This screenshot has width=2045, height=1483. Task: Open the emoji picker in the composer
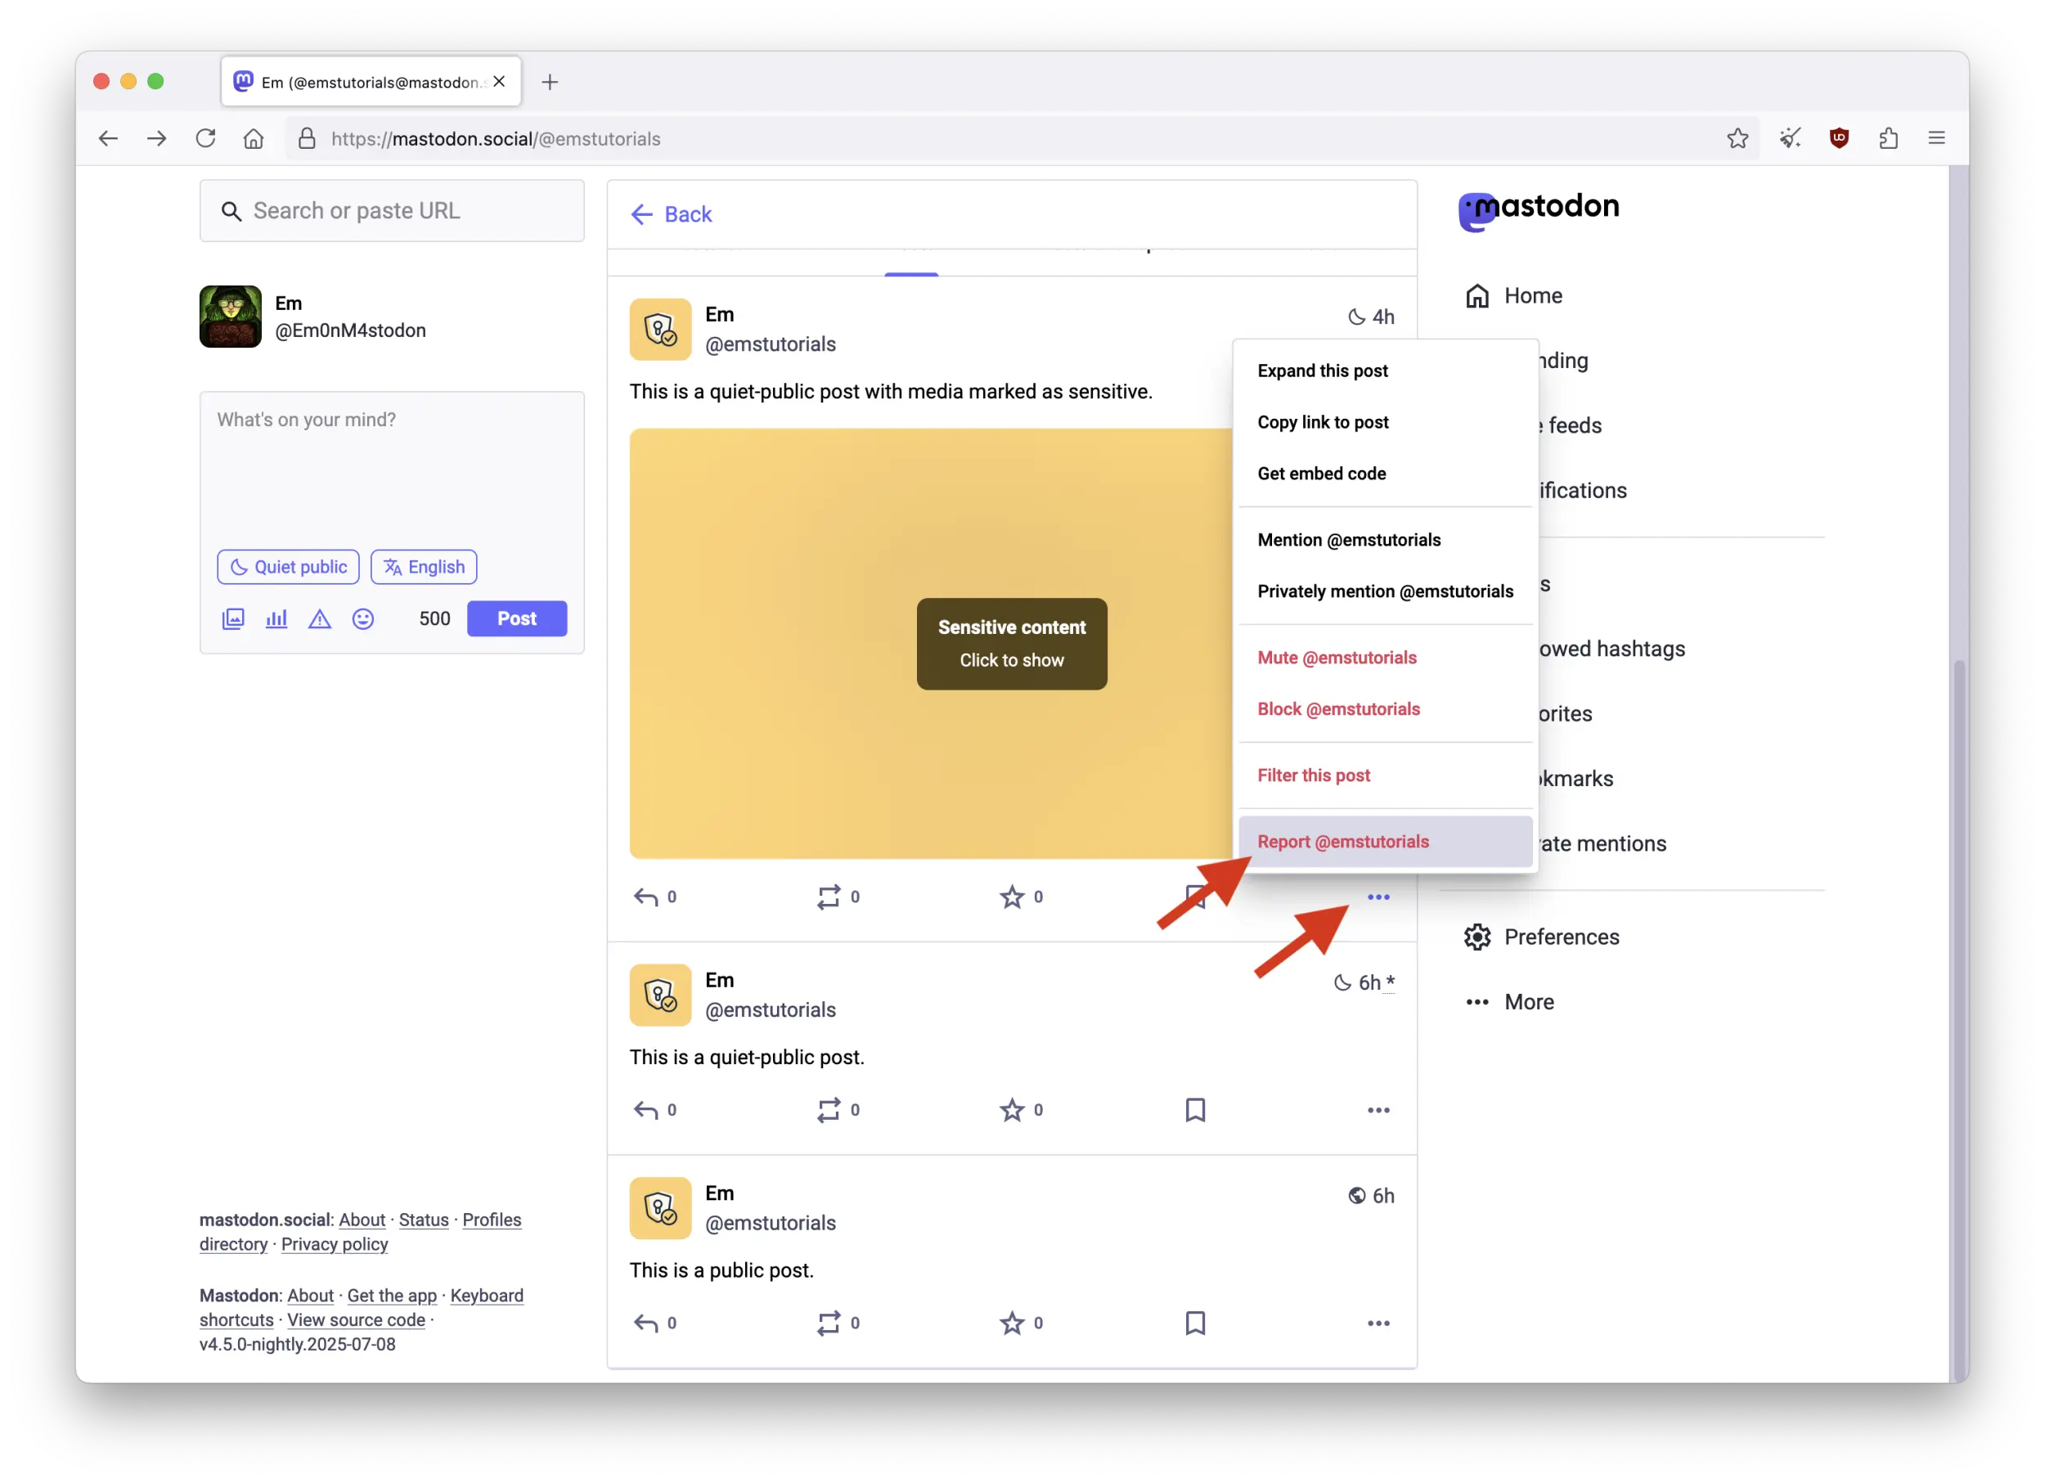(x=362, y=618)
